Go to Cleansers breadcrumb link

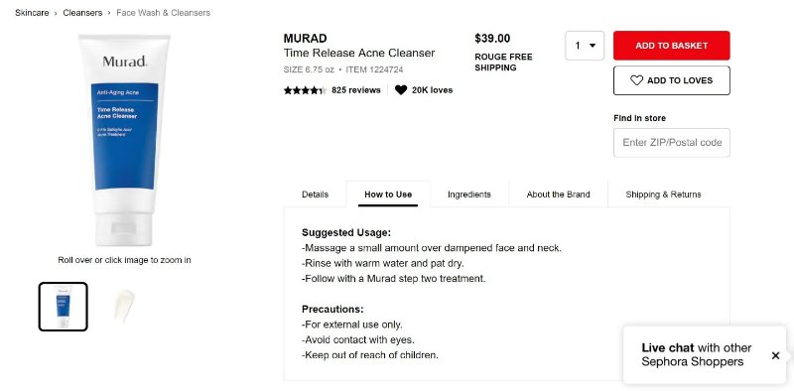pos(82,13)
